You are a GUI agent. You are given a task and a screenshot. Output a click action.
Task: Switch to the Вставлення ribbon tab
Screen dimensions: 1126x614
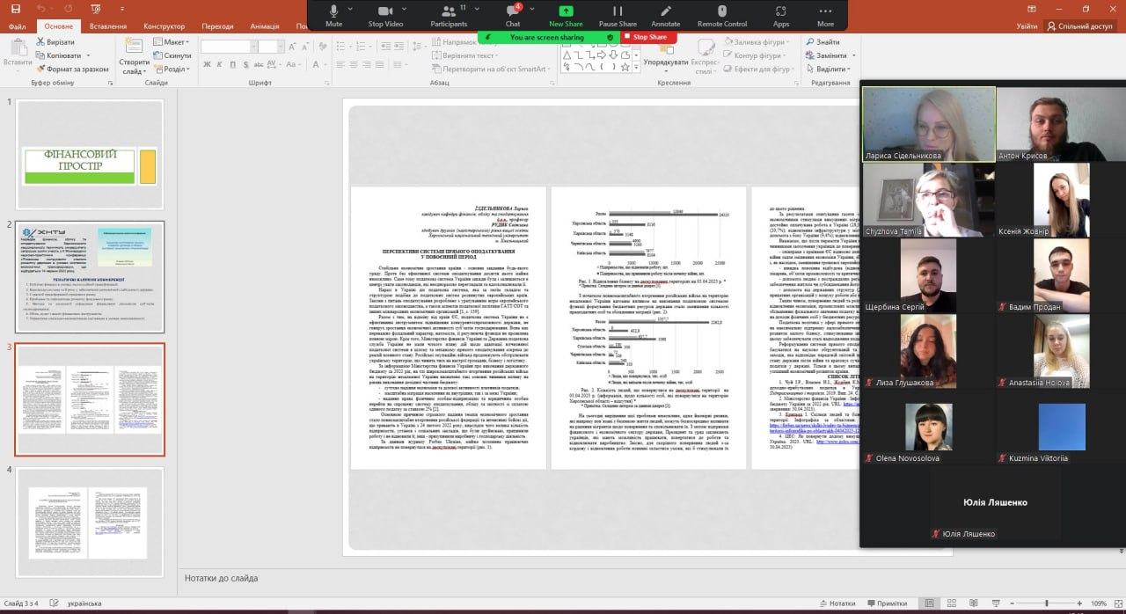point(108,26)
